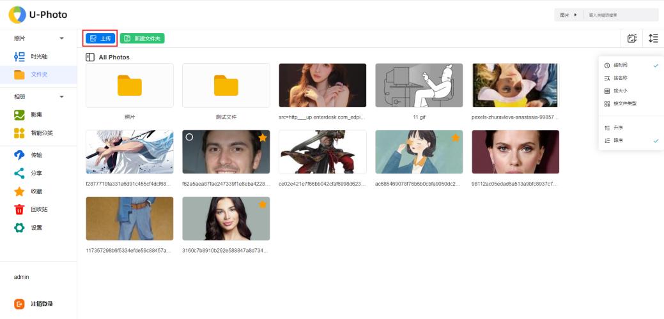
Task: Open the 图片 search type dropdown
Action: point(568,15)
